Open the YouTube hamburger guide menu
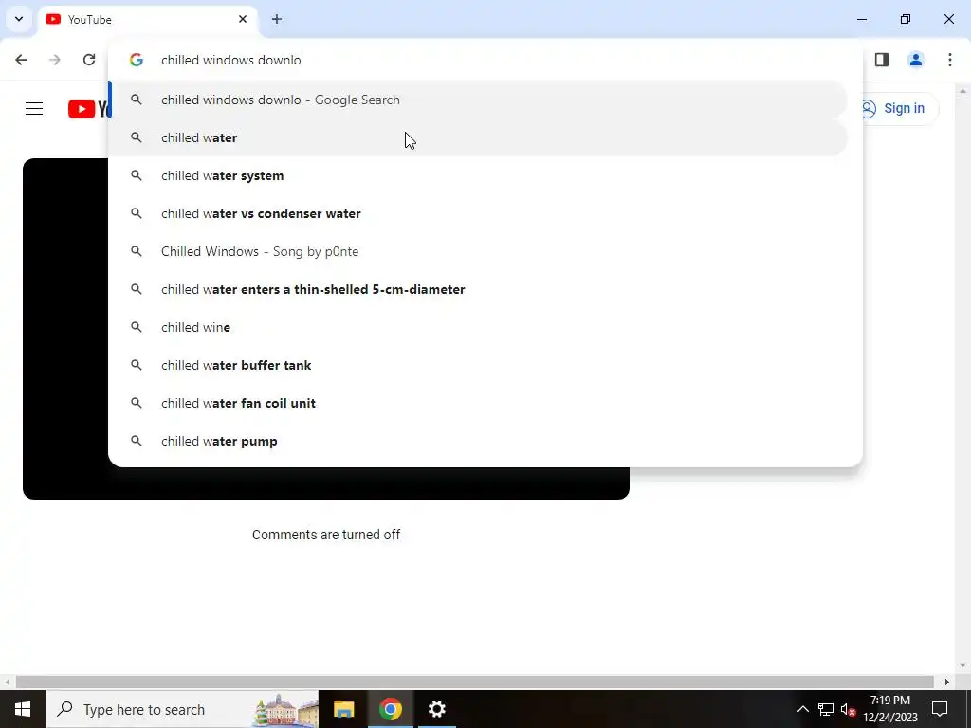 coord(34,109)
